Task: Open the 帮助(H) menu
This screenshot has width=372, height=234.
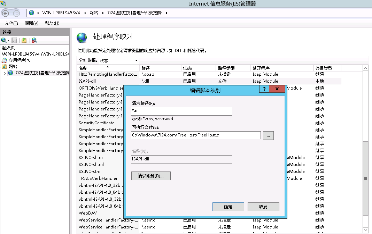Action: point(52,23)
